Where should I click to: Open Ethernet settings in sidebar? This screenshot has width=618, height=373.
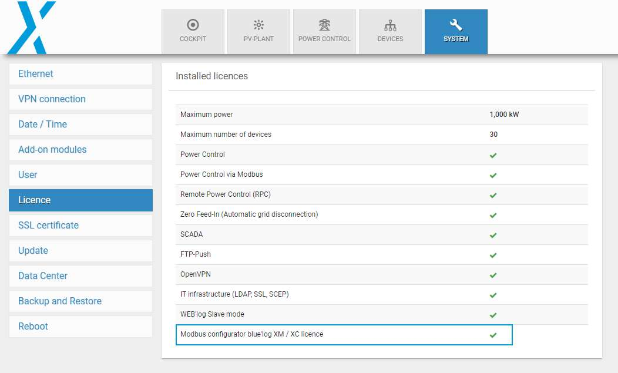click(x=80, y=74)
